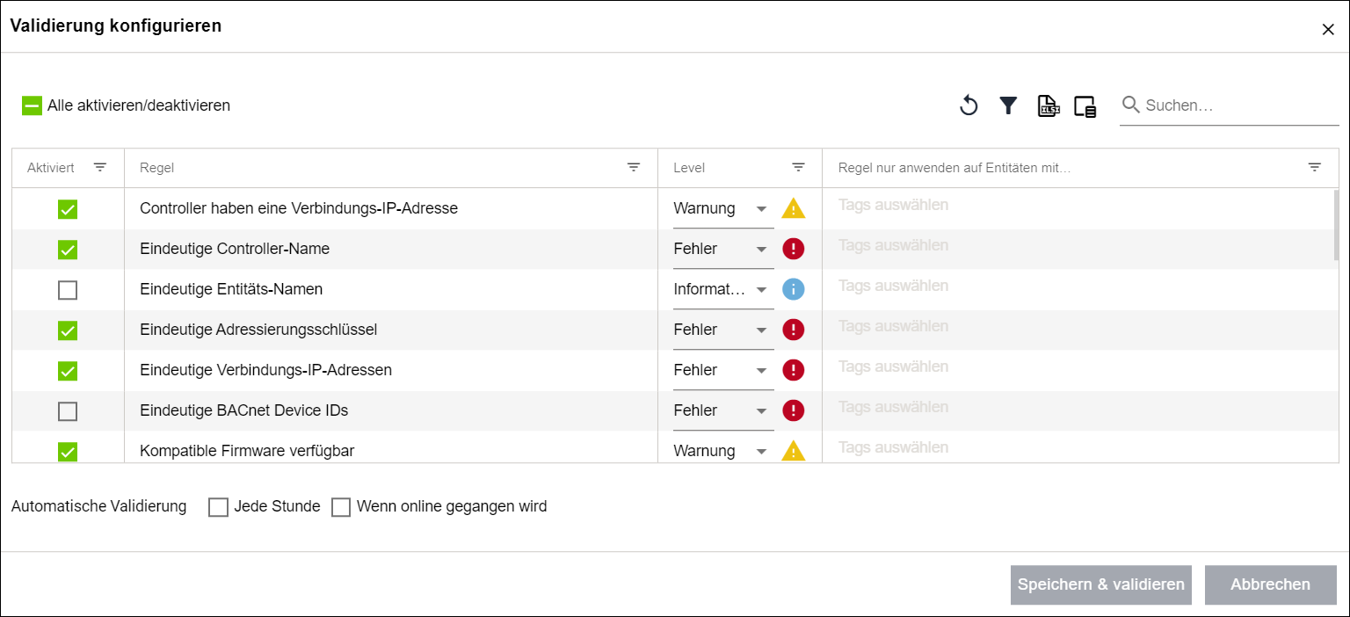Image resolution: width=1350 pixels, height=617 pixels.
Task: Click Tags auswählen for Kompatible Firmware verfügbar
Action: click(893, 447)
